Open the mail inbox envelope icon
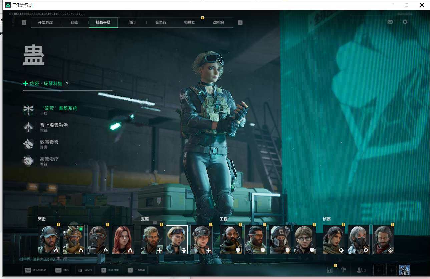430x279 pixels. coord(390,22)
